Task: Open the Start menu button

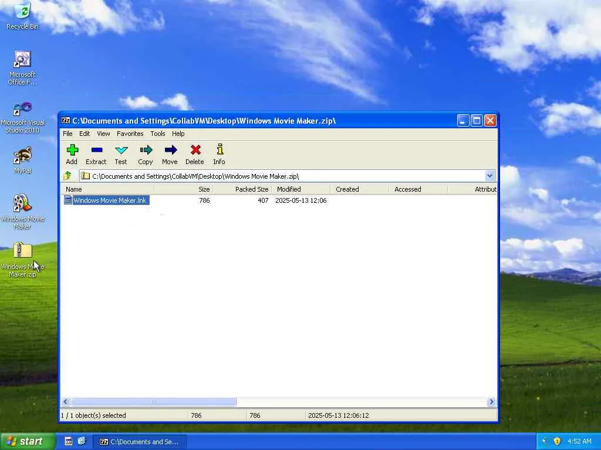Action: 28,442
